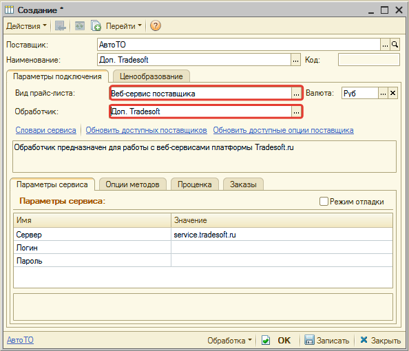The image size is (409, 351).
Task: Click the refresh icon in the toolbar
Action: pos(80,26)
